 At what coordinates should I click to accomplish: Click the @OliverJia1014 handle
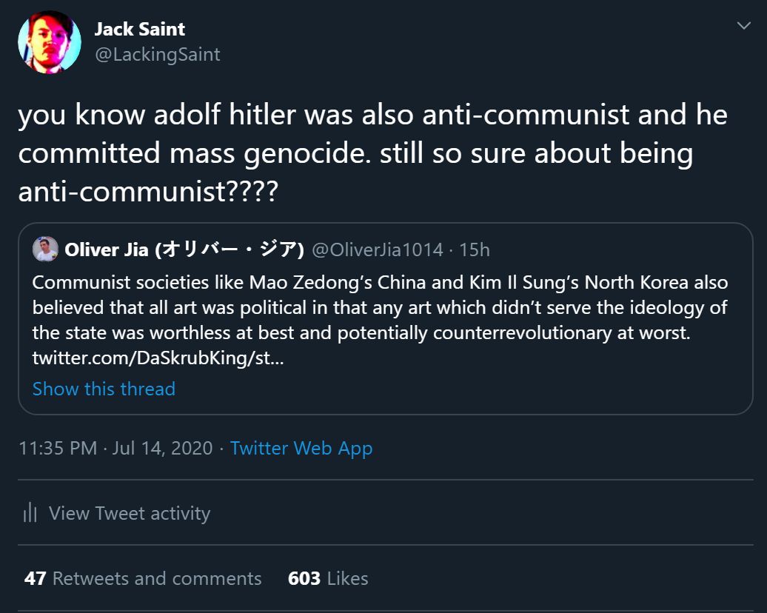[378, 250]
